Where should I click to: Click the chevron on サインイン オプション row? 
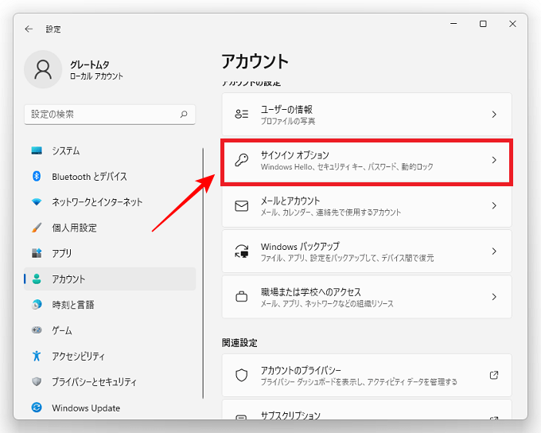click(494, 160)
